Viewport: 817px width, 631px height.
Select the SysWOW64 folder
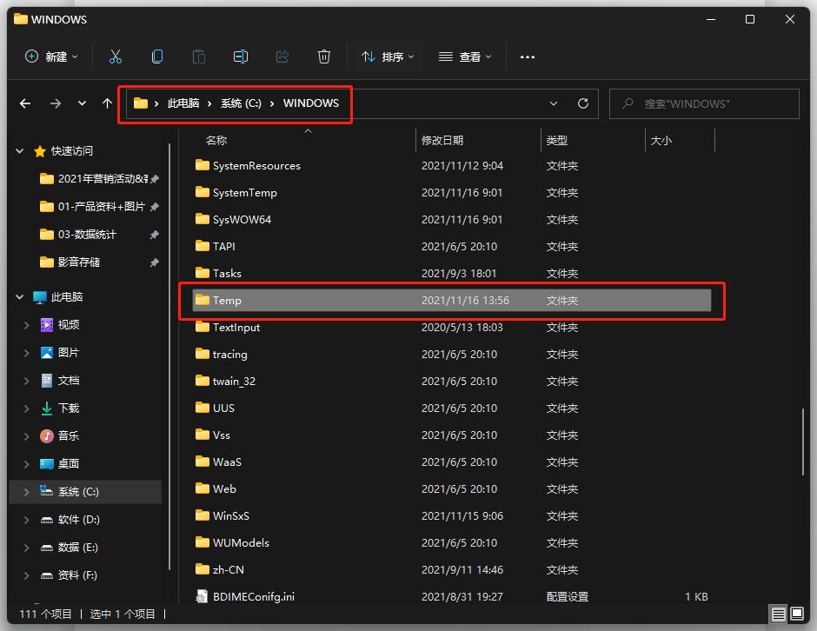pos(242,220)
